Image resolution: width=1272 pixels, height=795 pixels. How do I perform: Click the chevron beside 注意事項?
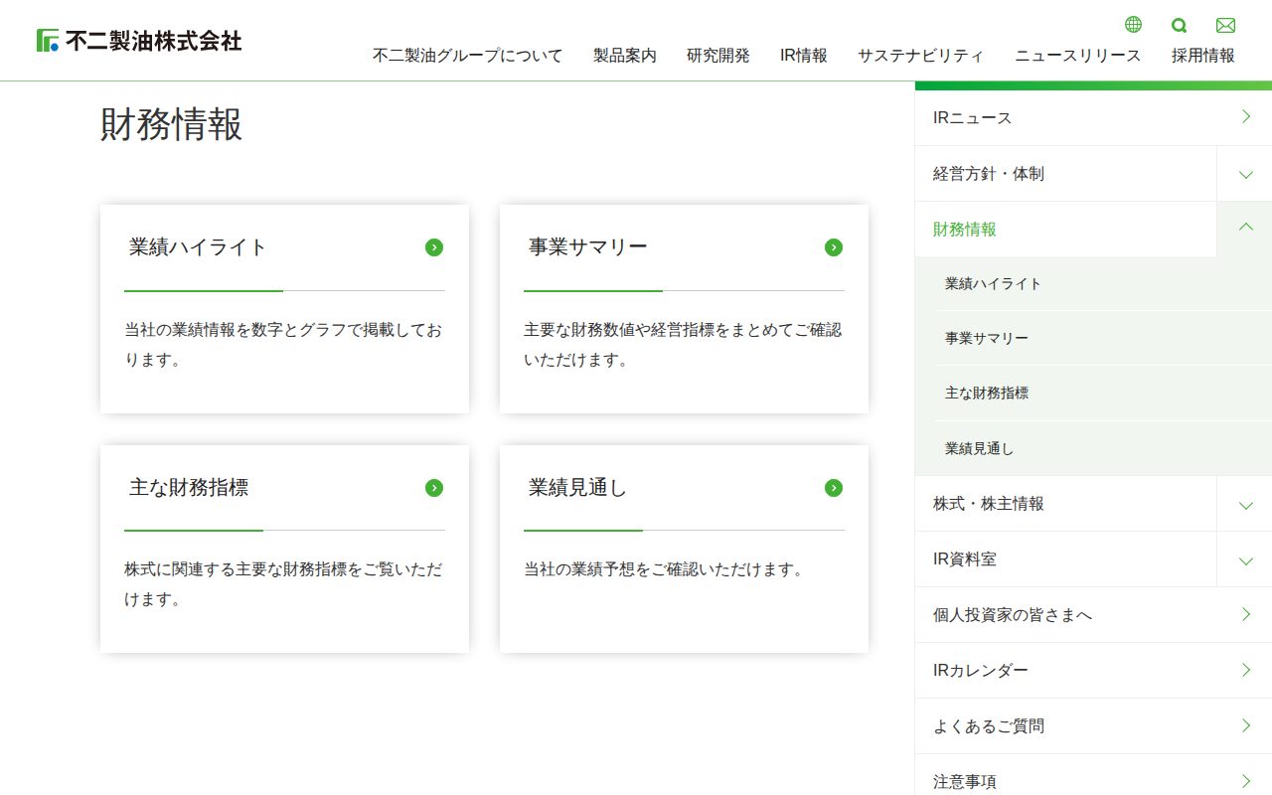[x=1246, y=781]
